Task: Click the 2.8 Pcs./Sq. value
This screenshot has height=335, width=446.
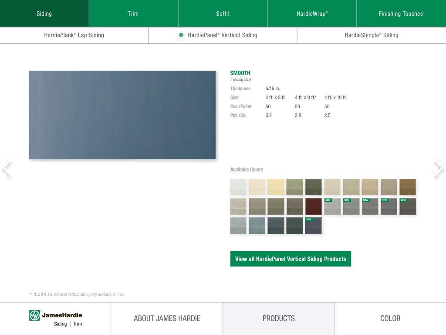Action: [298, 115]
